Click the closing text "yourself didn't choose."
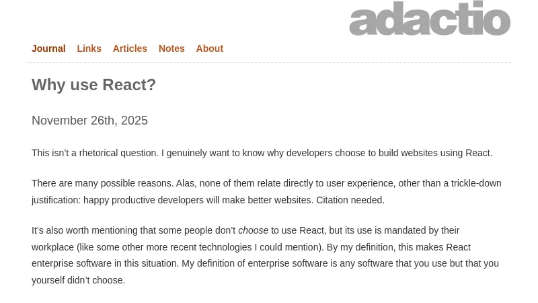The height and width of the screenshot is (303, 538). 78,280
